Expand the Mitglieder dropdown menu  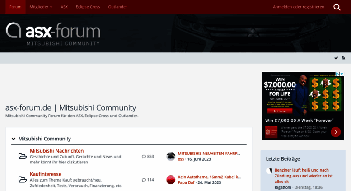coord(41,7)
